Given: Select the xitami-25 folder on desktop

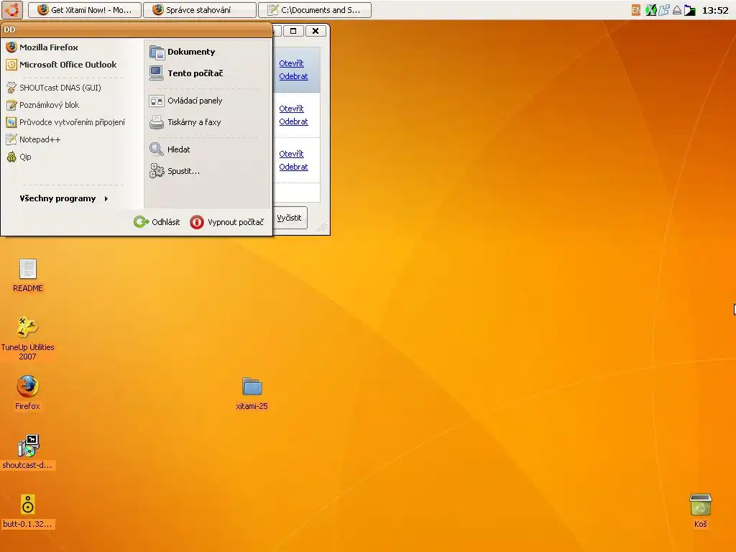Looking at the screenshot, I should coord(252,393).
